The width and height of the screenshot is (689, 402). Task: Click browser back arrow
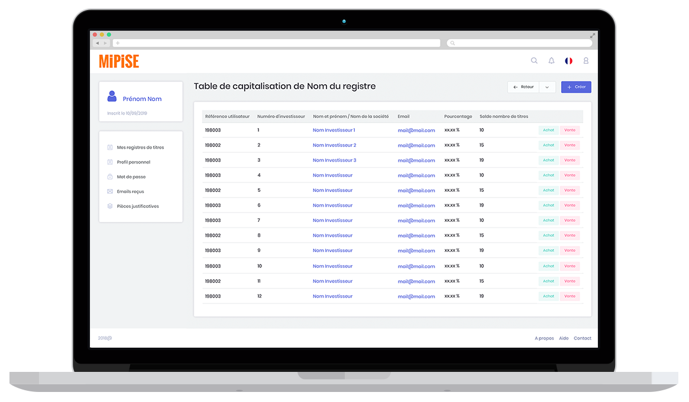[x=97, y=43]
